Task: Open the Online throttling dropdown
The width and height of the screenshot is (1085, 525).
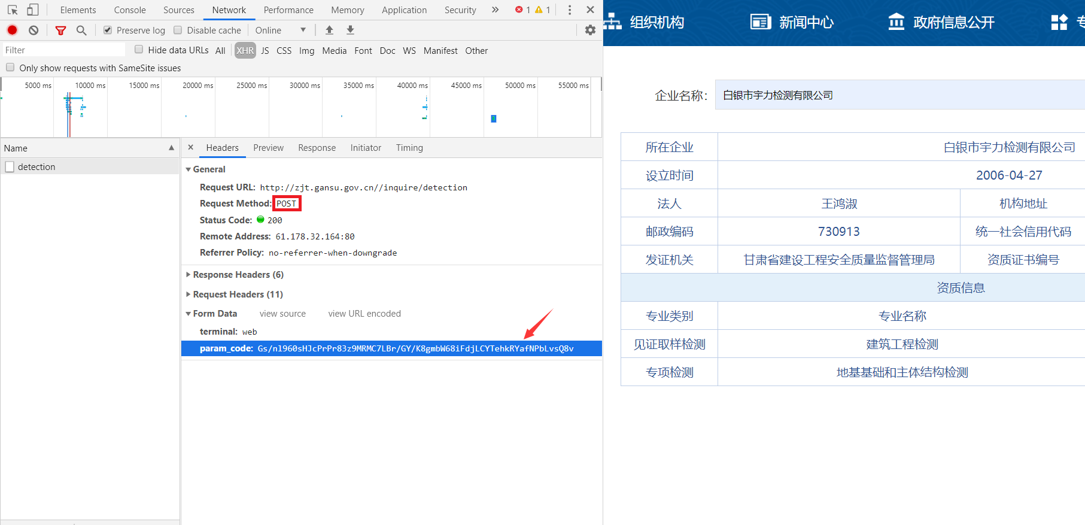Action: [280, 30]
